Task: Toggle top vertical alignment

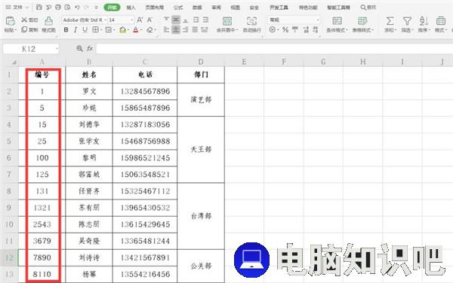Action: pyautogui.click(x=166, y=20)
